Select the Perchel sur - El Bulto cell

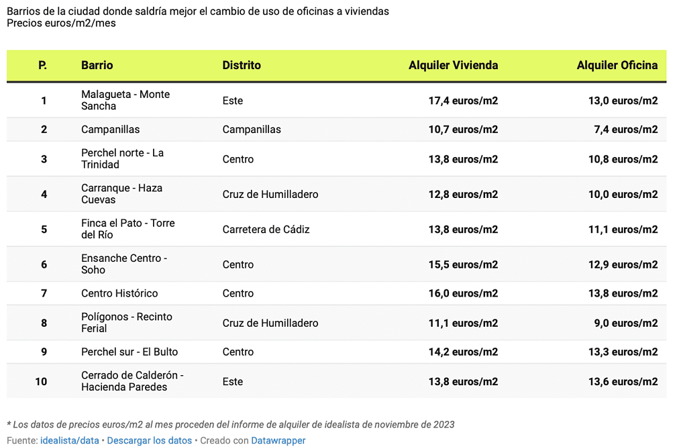(x=130, y=352)
